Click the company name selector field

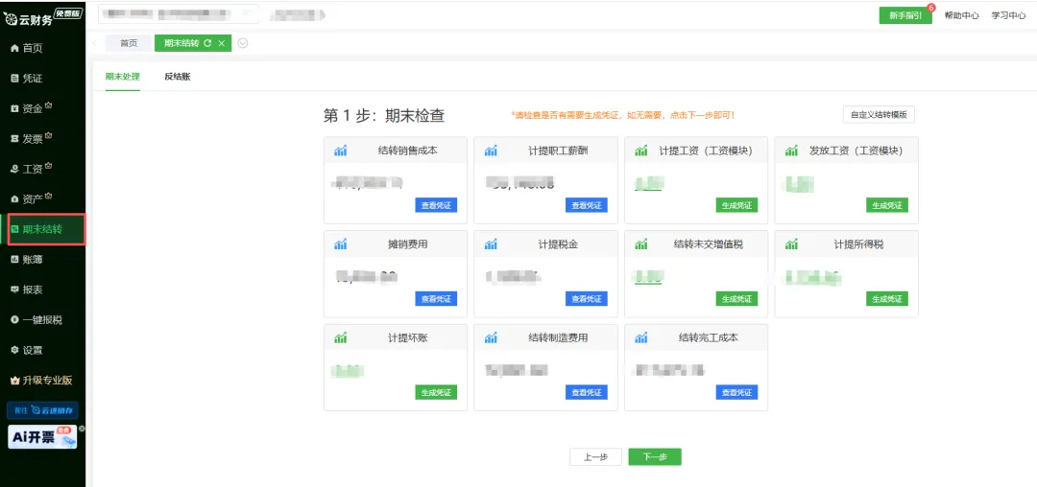[x=179, y=13]
